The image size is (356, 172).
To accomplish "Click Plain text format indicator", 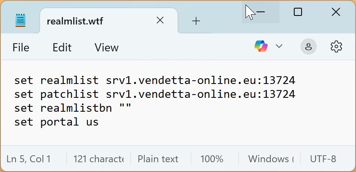I will coord(158,159).
